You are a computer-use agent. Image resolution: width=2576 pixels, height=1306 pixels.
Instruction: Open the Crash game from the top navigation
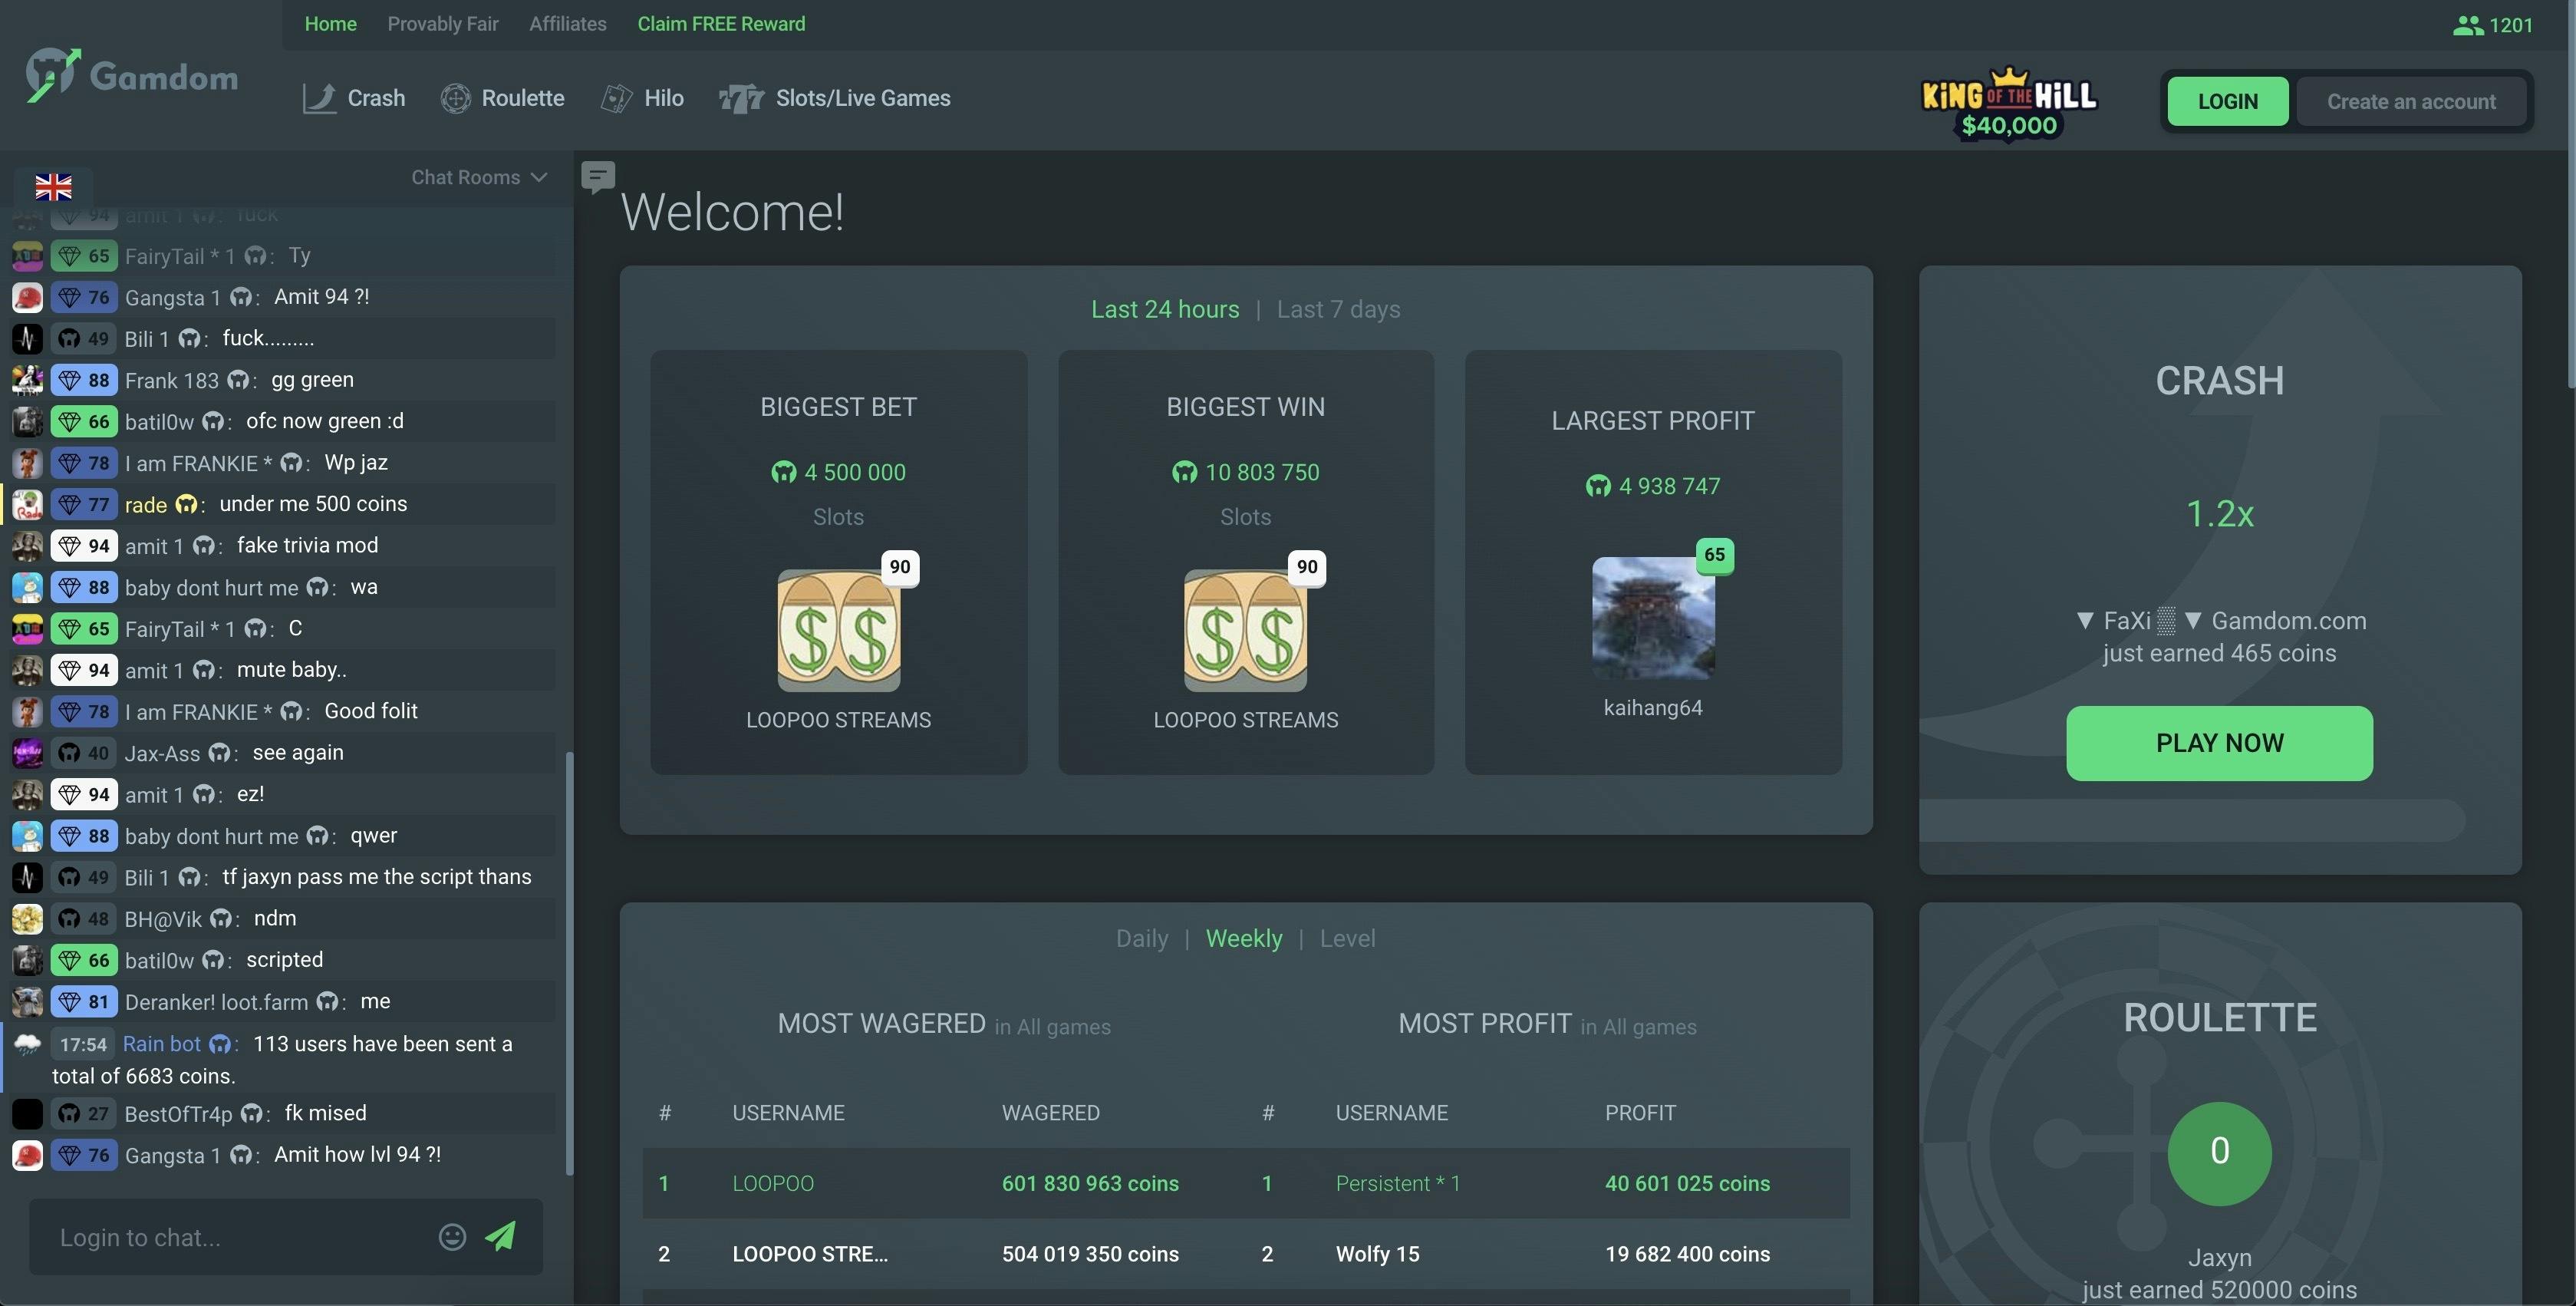pos(354,98)
